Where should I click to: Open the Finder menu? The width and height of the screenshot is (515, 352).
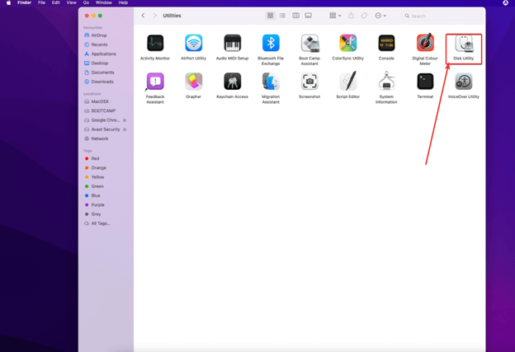(x=24, y=2)
